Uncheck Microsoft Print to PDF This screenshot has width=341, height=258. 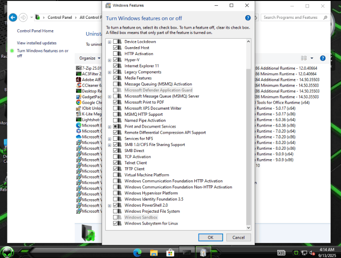pyautogui.click(x=115, y=102)
